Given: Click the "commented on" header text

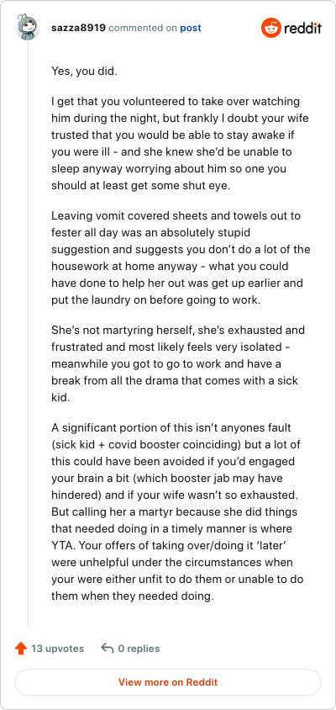Looking at the screenshot, I should point(143,28).
